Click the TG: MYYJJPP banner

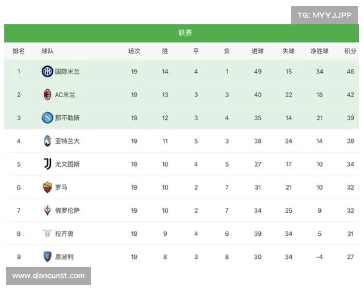[x=325, y=15]
